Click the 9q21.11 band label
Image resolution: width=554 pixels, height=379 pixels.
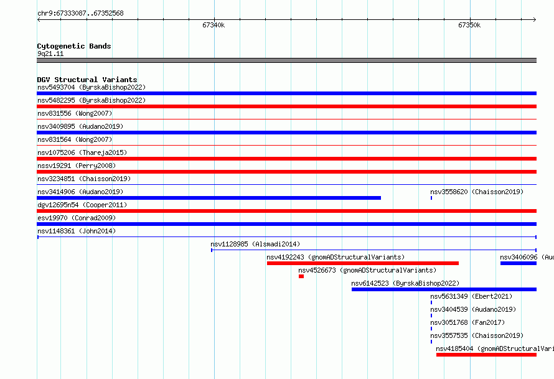coord(50,54)
